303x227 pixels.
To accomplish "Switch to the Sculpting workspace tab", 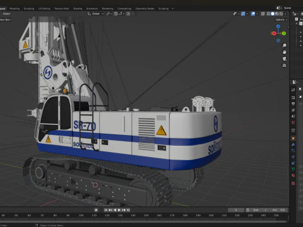I will pos(29,9).
